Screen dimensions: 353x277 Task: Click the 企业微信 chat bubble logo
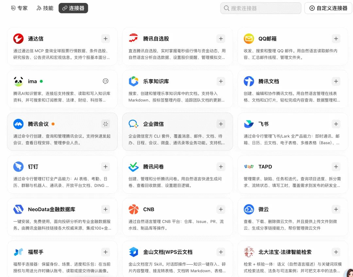(x=133, y=124)
